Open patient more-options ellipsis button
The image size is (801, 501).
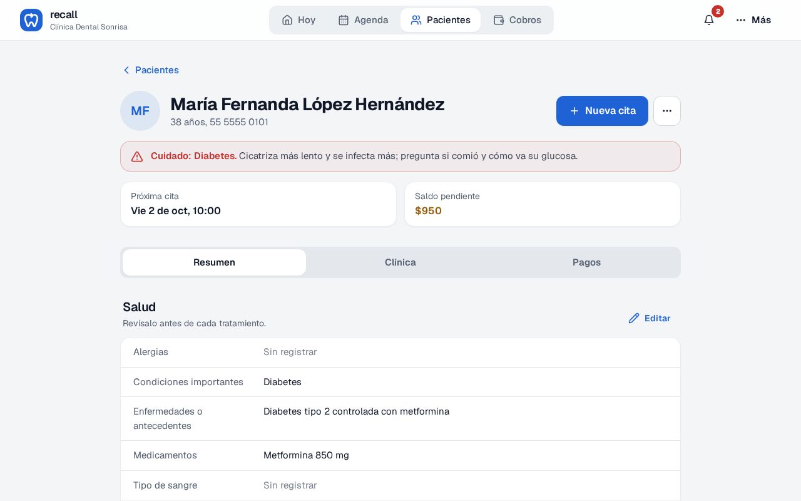pos(667,111)
